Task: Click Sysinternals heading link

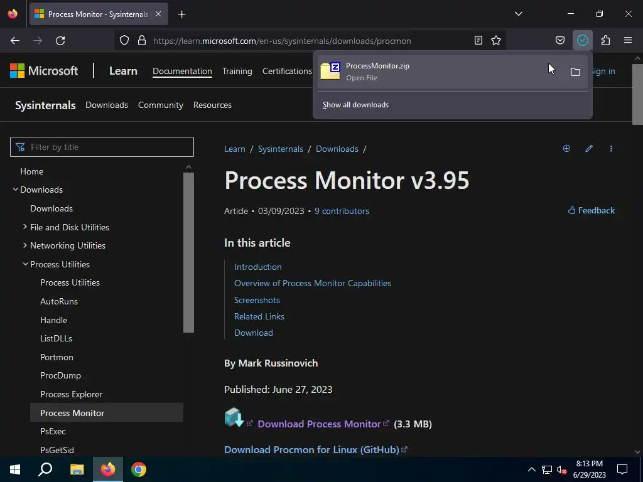Action: (45, 105)
